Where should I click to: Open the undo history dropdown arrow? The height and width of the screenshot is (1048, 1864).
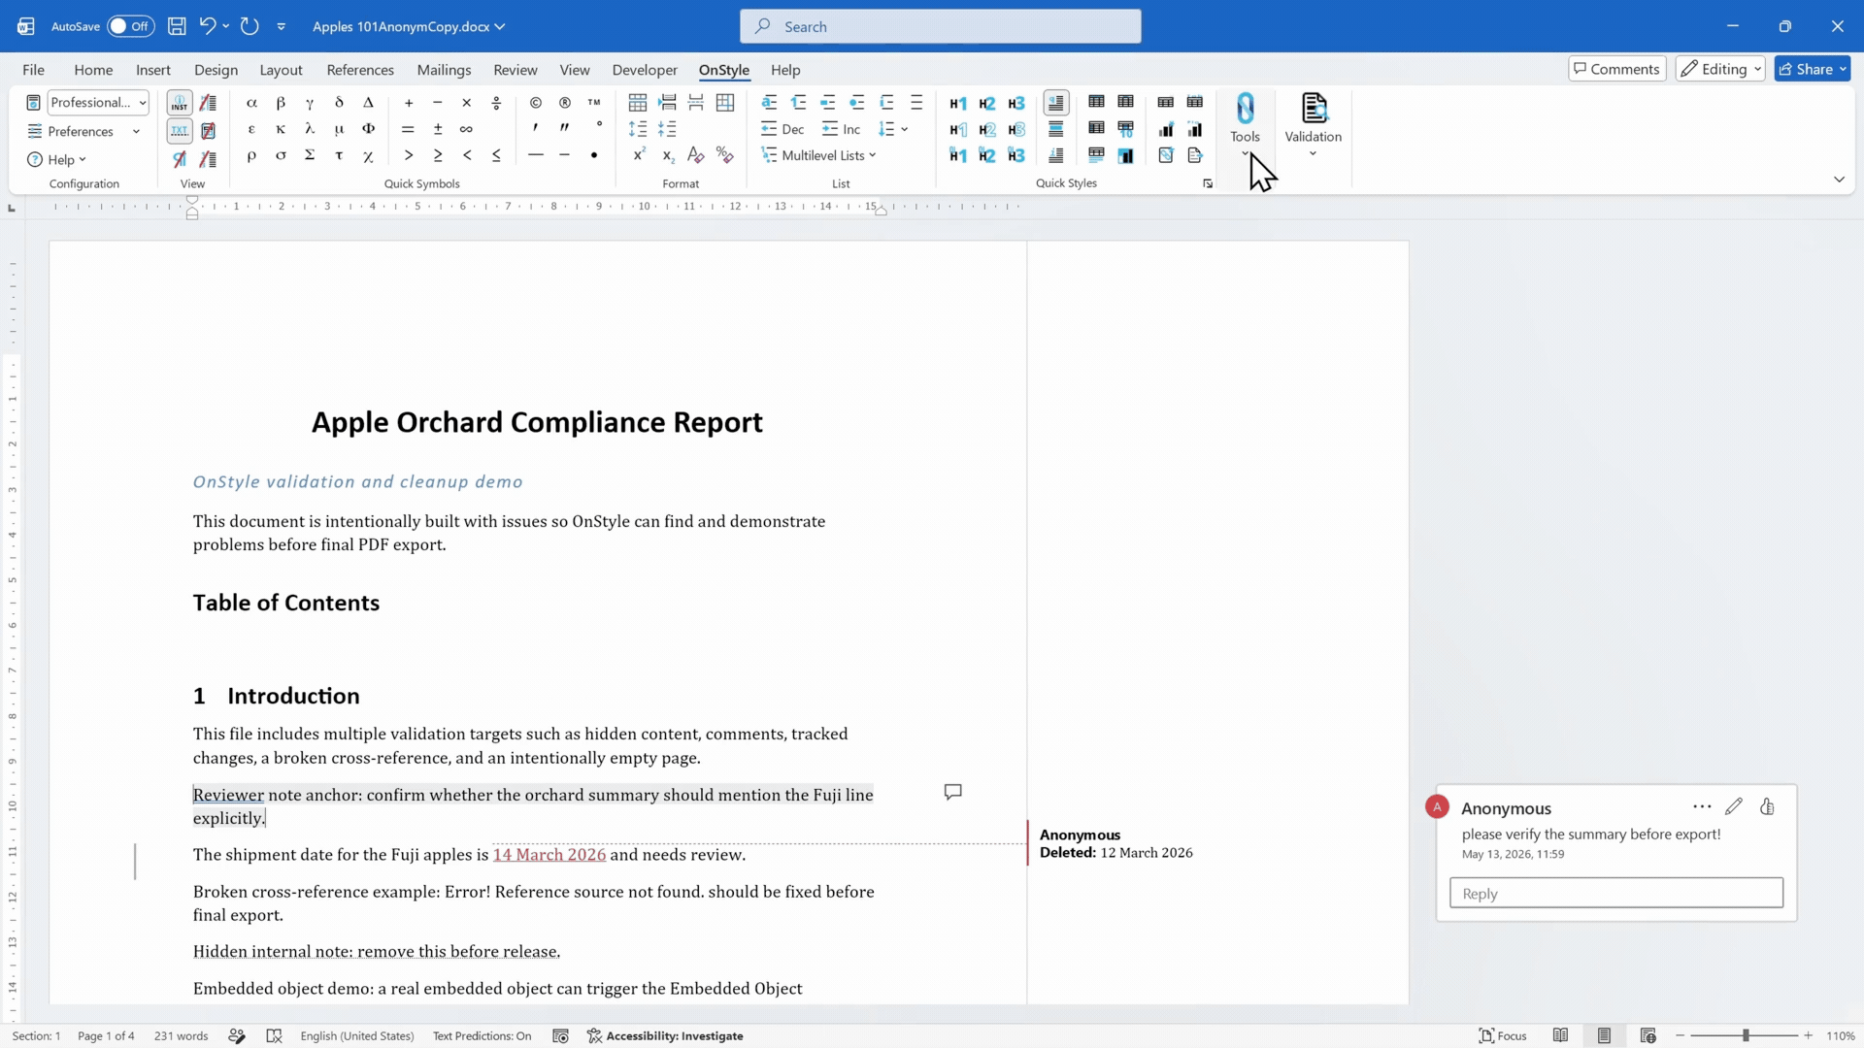(x=226, y=26)
